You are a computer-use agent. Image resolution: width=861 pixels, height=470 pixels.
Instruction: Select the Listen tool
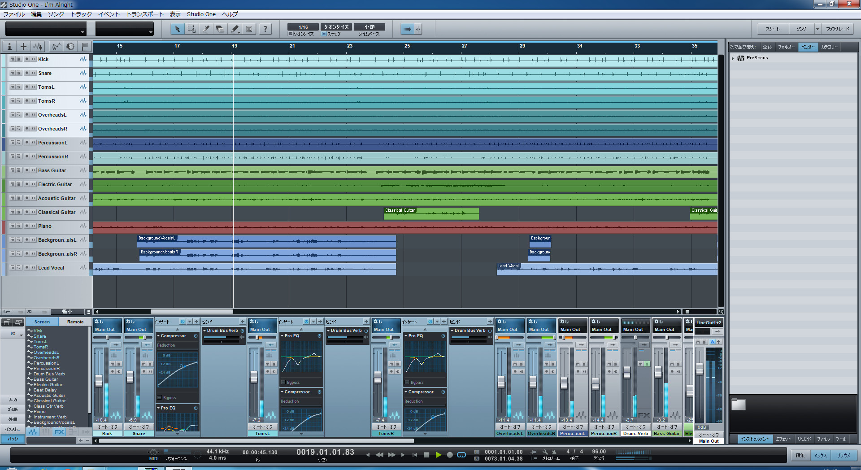(249, 29)
